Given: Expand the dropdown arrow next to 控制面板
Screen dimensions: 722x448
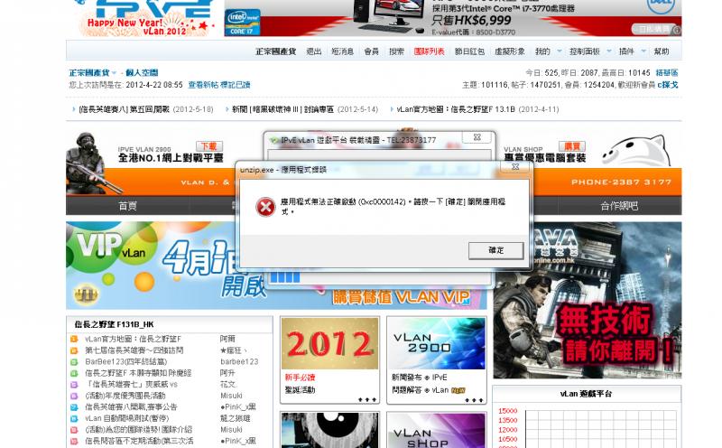Looking at the screenshot, I should [609, 51].
